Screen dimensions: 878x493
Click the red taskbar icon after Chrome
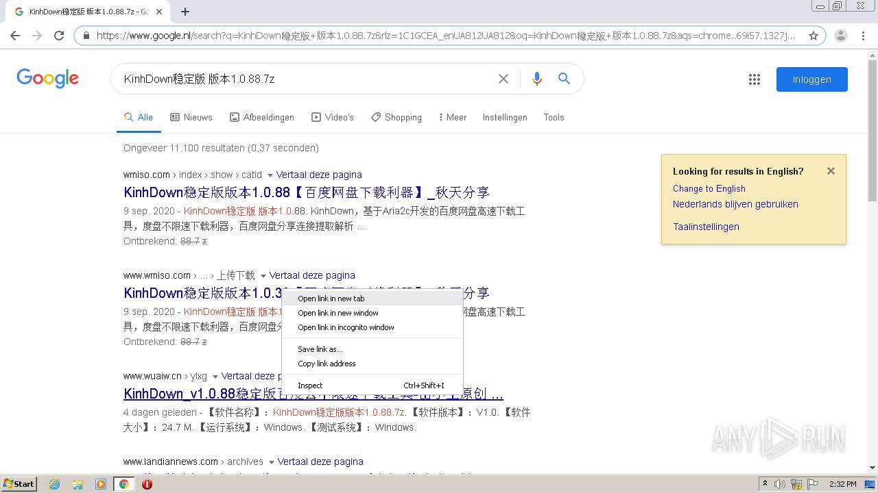point(147,484)
